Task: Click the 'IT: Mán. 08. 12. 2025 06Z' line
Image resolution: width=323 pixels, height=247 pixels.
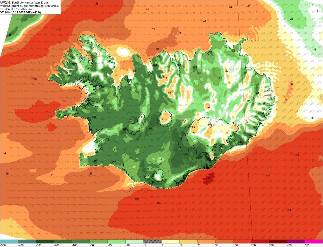Action: point(16,9)
